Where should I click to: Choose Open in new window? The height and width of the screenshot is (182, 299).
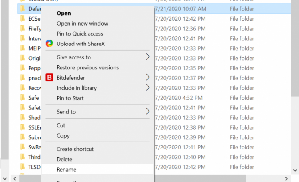[x=98, y=23]
